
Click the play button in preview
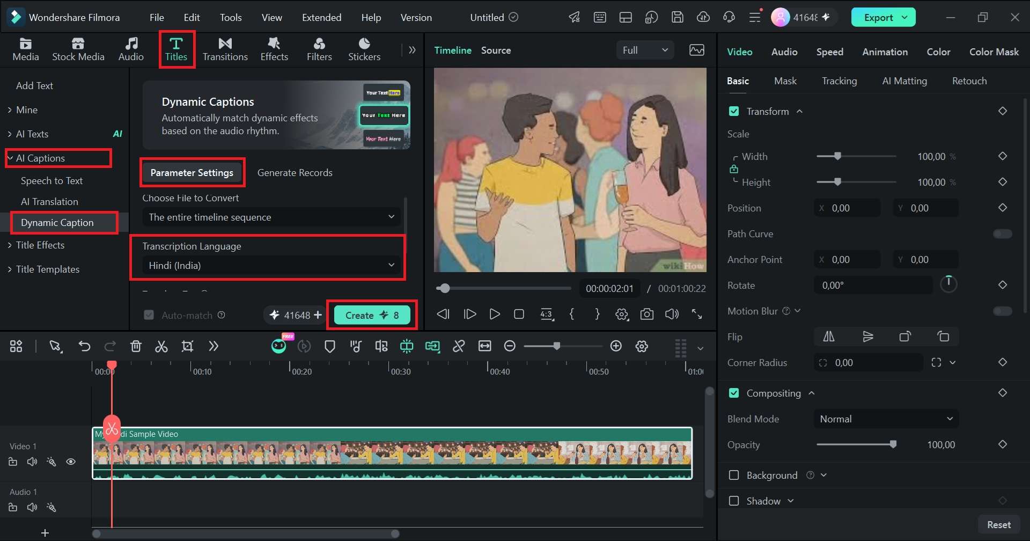pyautogui.click(x=495, y=314)
